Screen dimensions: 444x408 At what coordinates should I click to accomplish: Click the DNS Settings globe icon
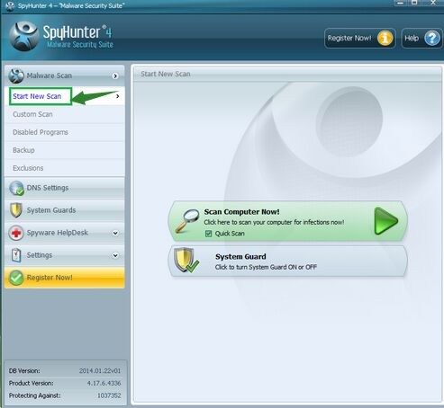16,188
